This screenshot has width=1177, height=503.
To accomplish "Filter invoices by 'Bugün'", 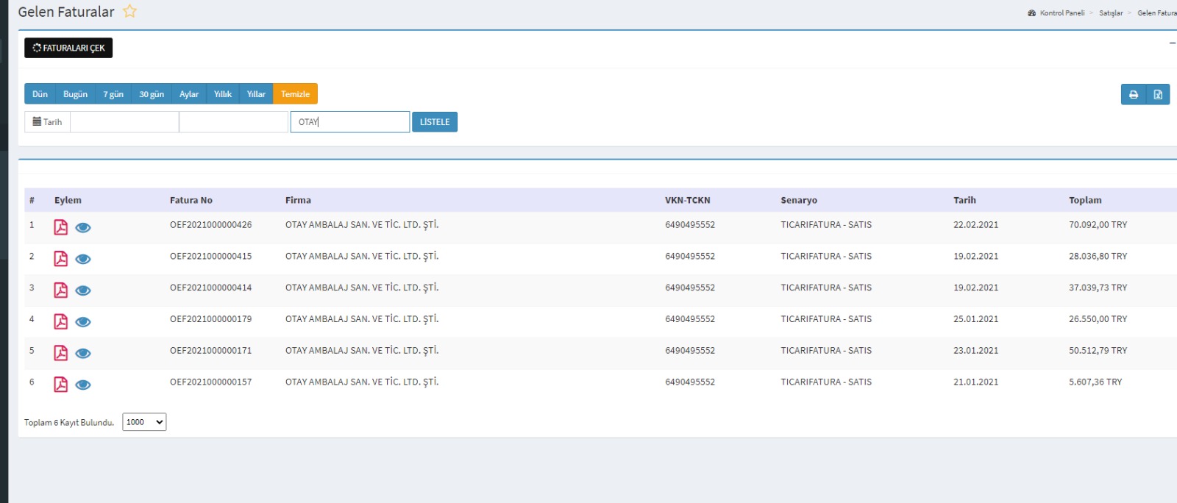I will (75, 94).
